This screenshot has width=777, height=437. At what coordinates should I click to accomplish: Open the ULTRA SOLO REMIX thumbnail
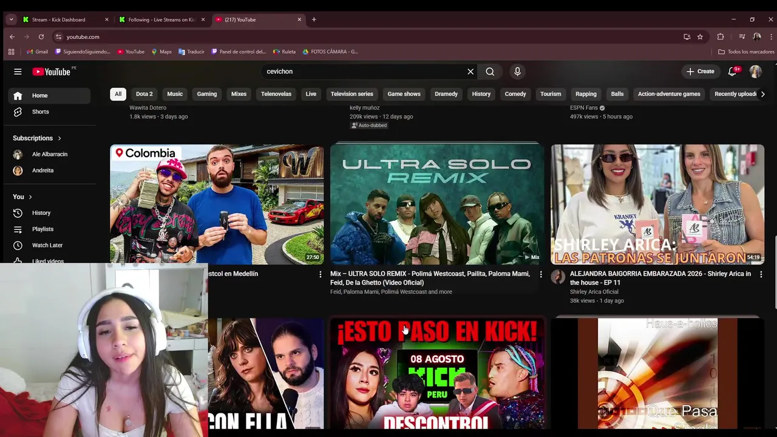tap(437, 205)
